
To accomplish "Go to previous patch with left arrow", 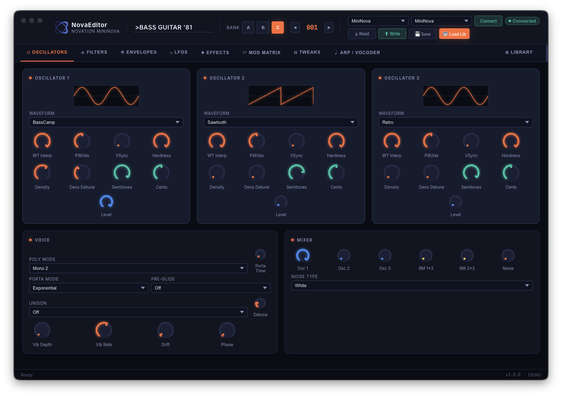I will pyautogui.click(x=295, y=27).
